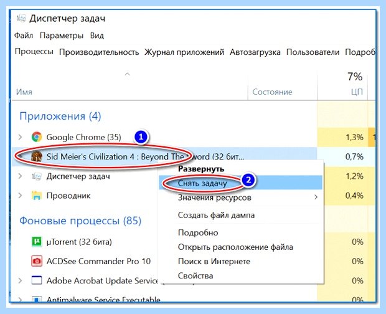Image resolution: width=386 pixels, height=314 pixels.
Task: Select the Фоновые процессы (85) group heading
Action: [80, 221]
